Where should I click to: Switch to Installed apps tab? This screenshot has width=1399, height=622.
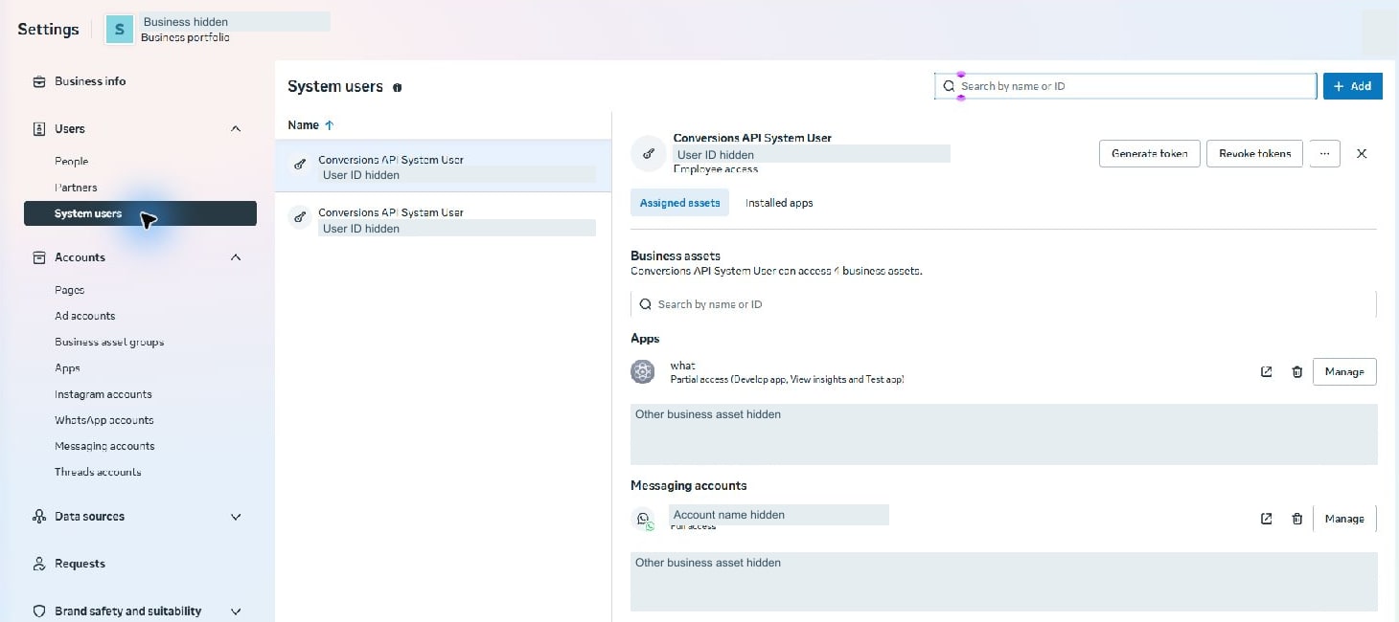779,203
